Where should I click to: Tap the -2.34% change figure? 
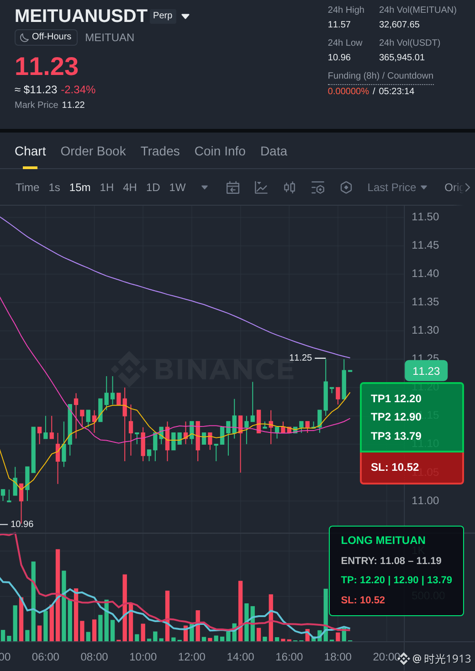coord(78,90)
